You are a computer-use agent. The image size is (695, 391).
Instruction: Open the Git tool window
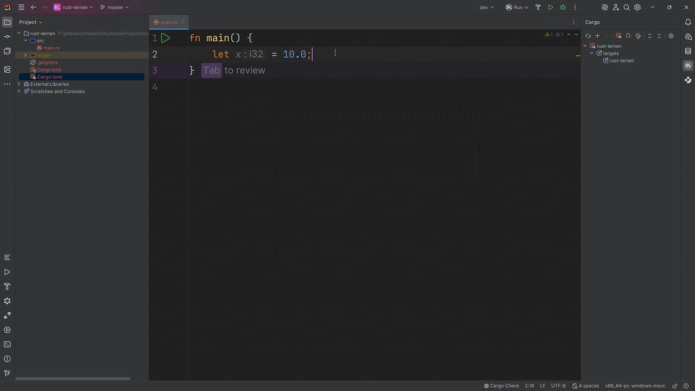click(x=7, y=373)
